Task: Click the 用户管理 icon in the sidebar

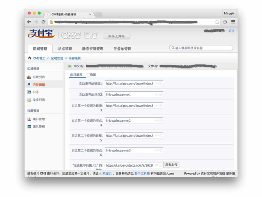Action: point(29,119)
